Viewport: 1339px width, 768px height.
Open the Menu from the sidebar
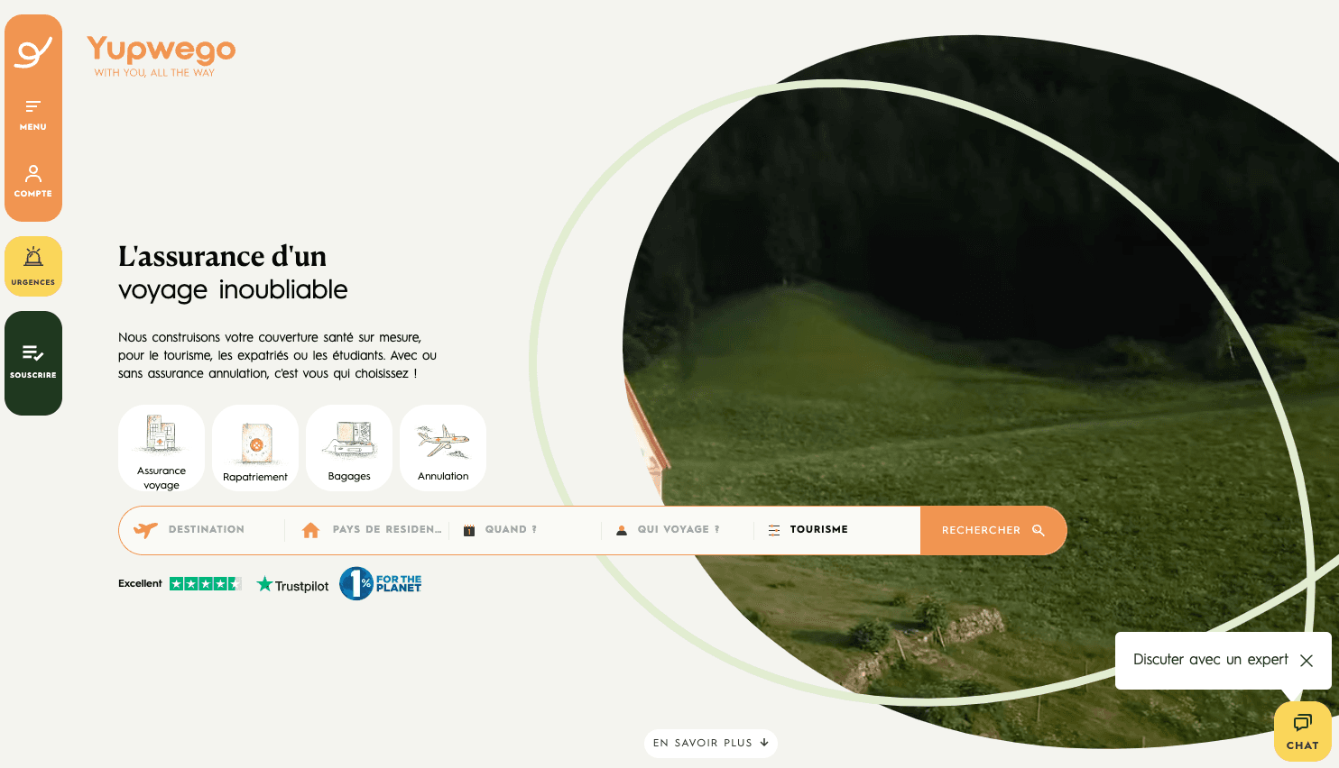(33, 114)
